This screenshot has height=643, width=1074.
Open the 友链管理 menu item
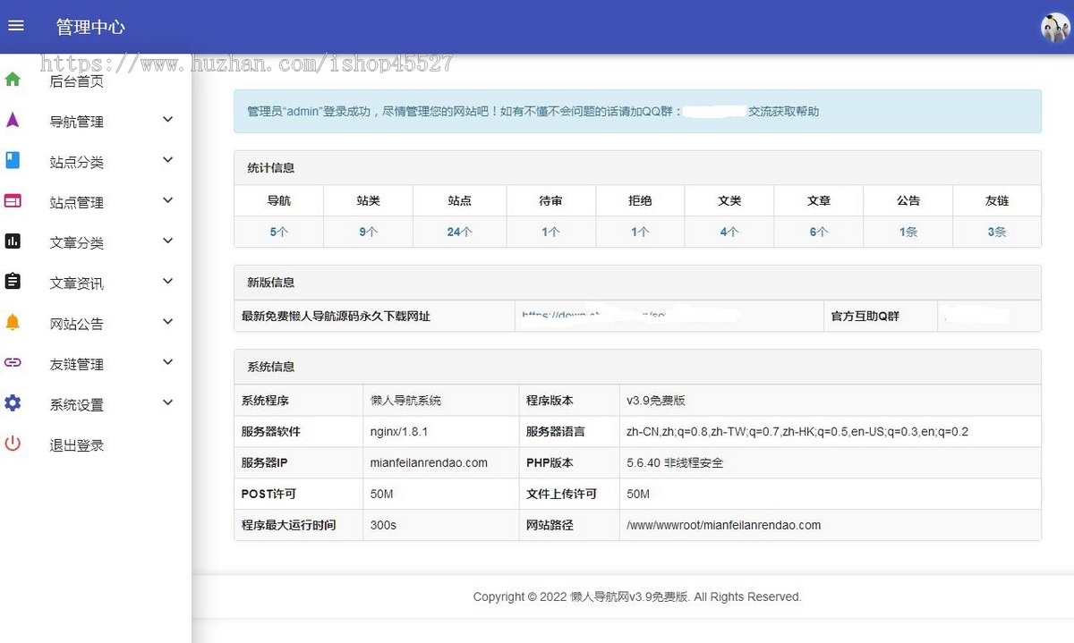[x=77, y=364]
